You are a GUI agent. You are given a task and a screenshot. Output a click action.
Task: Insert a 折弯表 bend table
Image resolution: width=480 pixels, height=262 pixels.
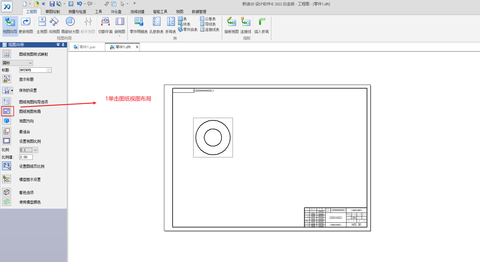171,26
